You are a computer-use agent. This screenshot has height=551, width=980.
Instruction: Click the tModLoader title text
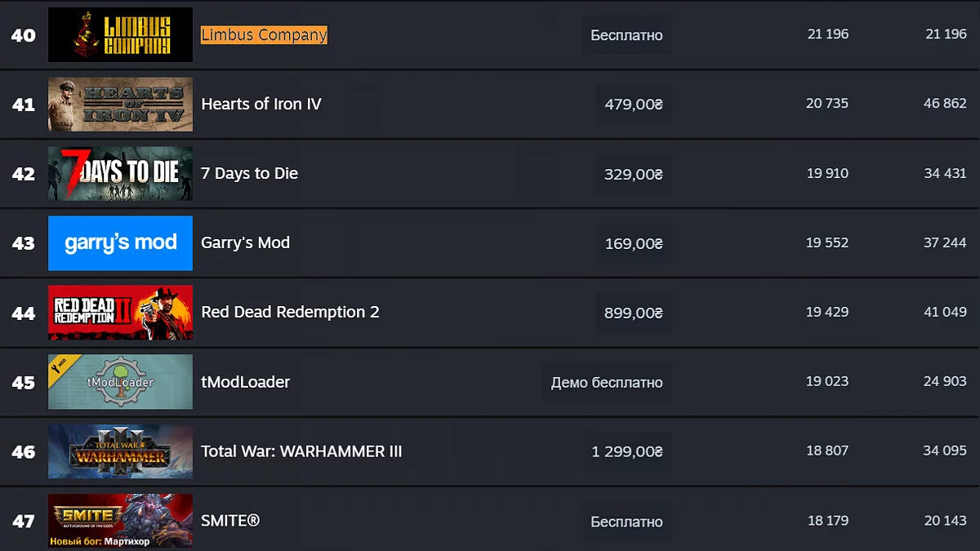coord(245,382)
